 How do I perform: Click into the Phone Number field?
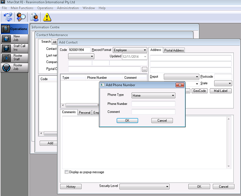154,104
